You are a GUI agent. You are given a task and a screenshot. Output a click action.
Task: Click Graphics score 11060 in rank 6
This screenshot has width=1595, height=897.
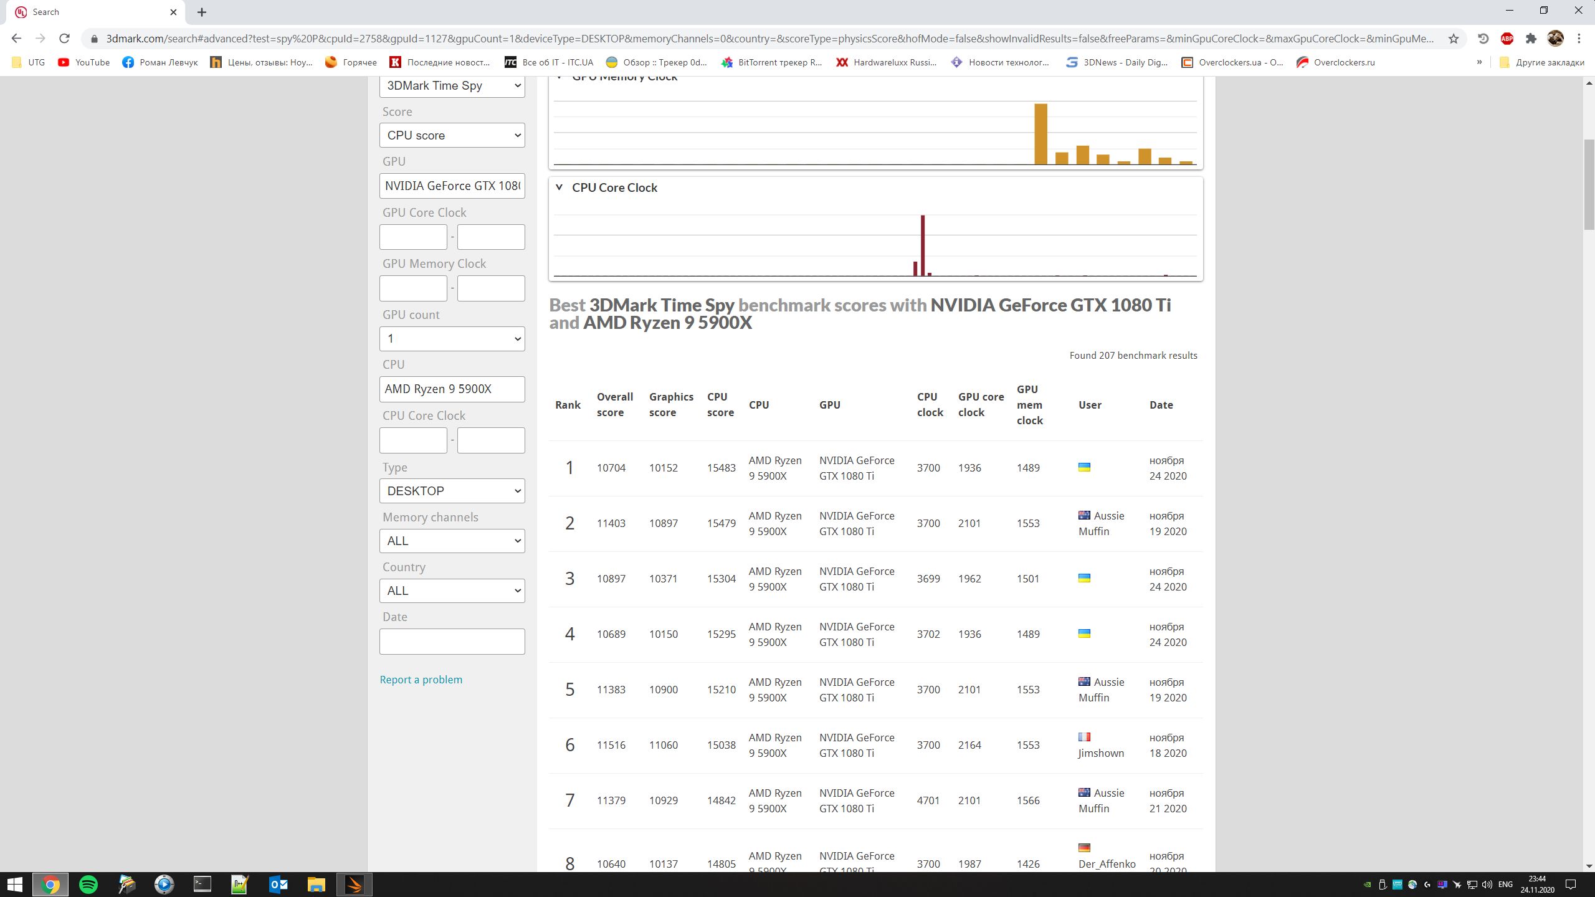pyautogui.click(x=664, y=745)
